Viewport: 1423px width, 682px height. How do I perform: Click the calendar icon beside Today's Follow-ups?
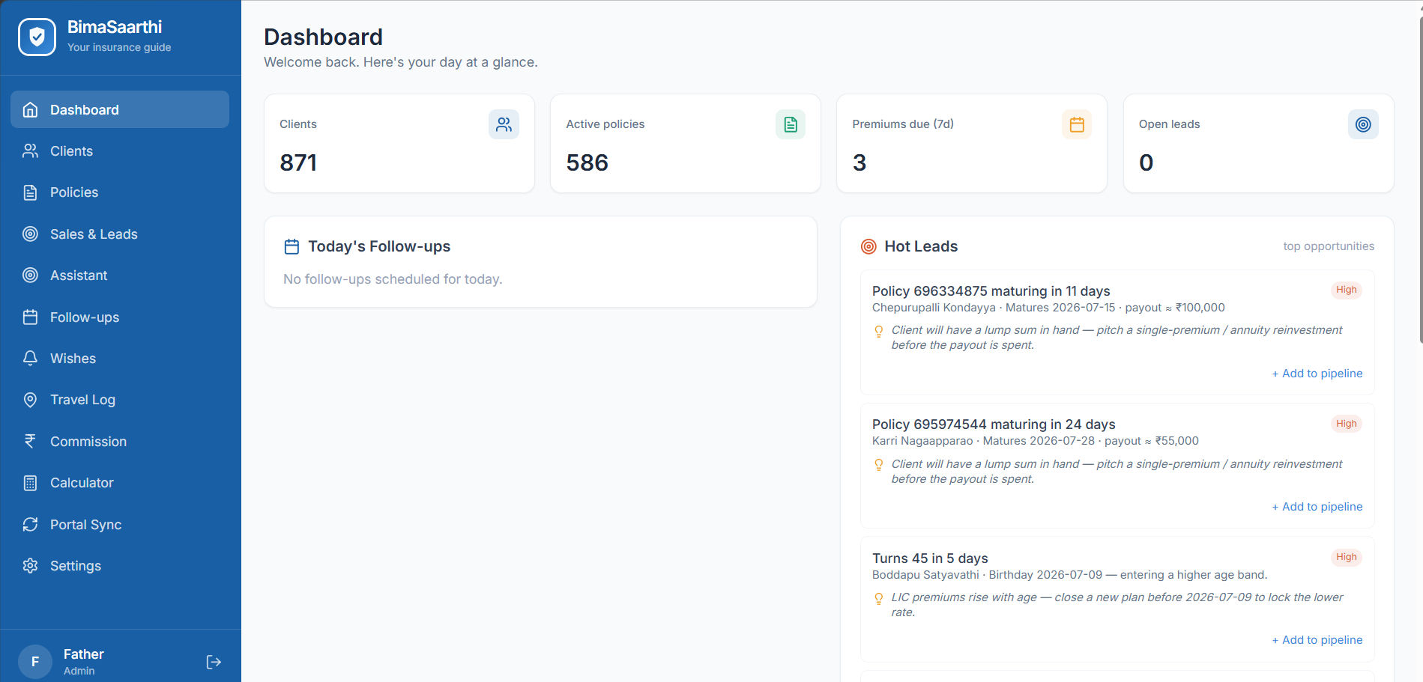291,246
